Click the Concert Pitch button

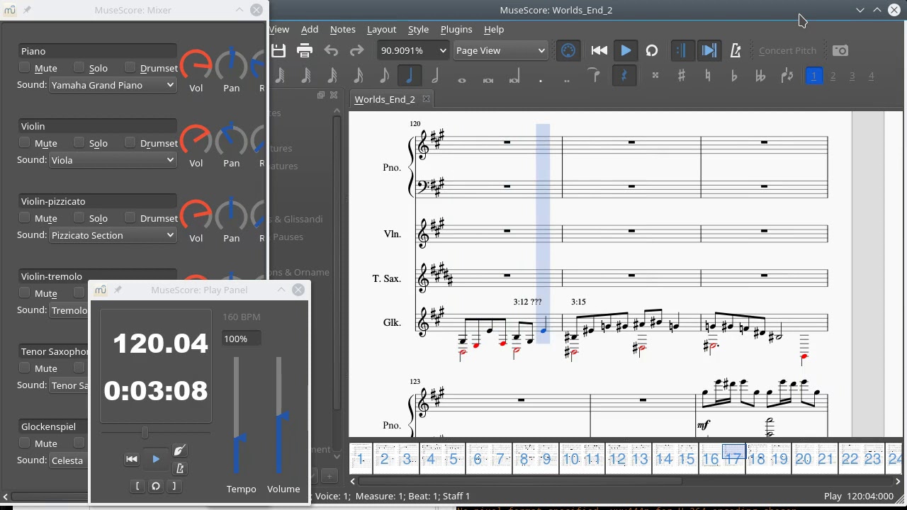pyautogui.click(x=787, y=50)
